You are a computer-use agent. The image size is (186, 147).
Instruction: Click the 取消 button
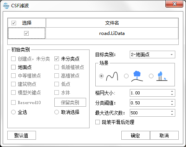pos(164,135)
